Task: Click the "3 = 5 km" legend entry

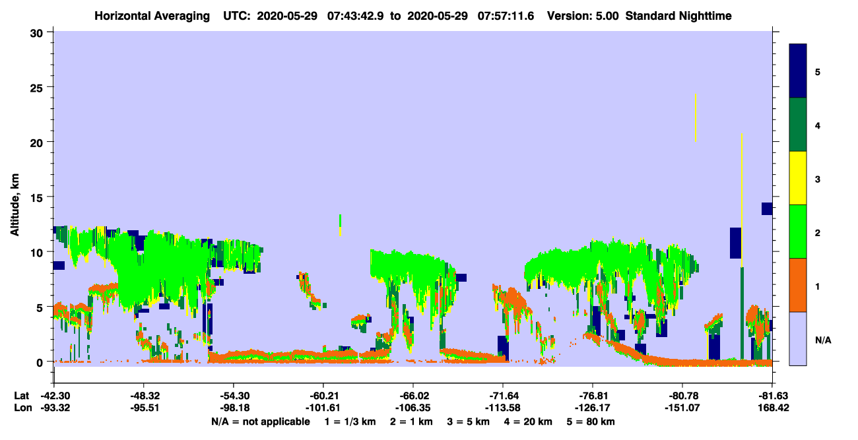Action: coord(469,422)
